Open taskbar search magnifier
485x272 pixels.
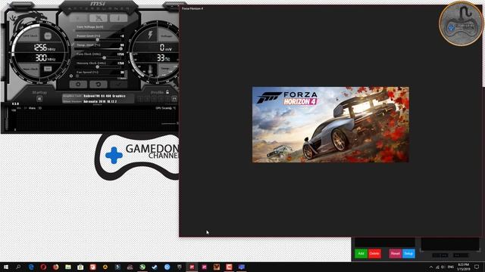[18, 267]
